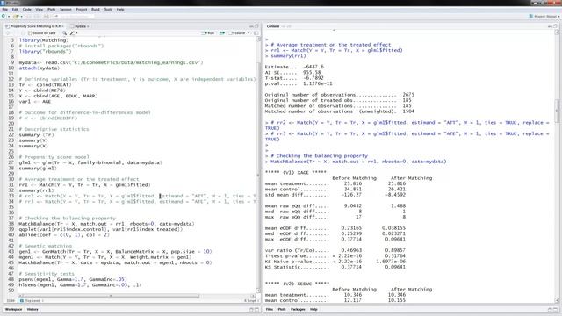Open the Source options dropdown arrow
Viewport: 562px width, 316px height.
click(x=249, y=33)
